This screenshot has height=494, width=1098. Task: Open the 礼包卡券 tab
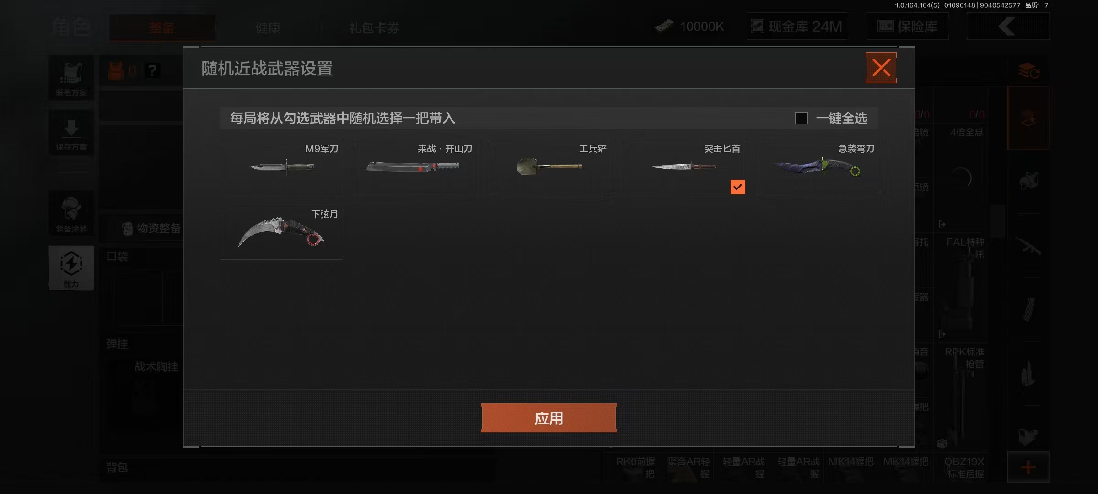pyautogui.click(x=374, y=28)
